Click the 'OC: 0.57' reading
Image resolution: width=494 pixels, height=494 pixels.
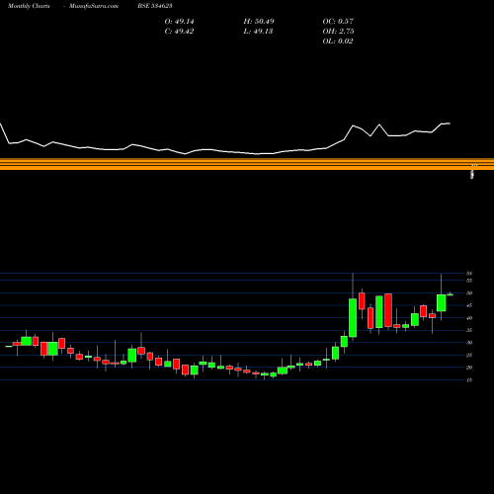pyautogui.click(x=338, y=22)
